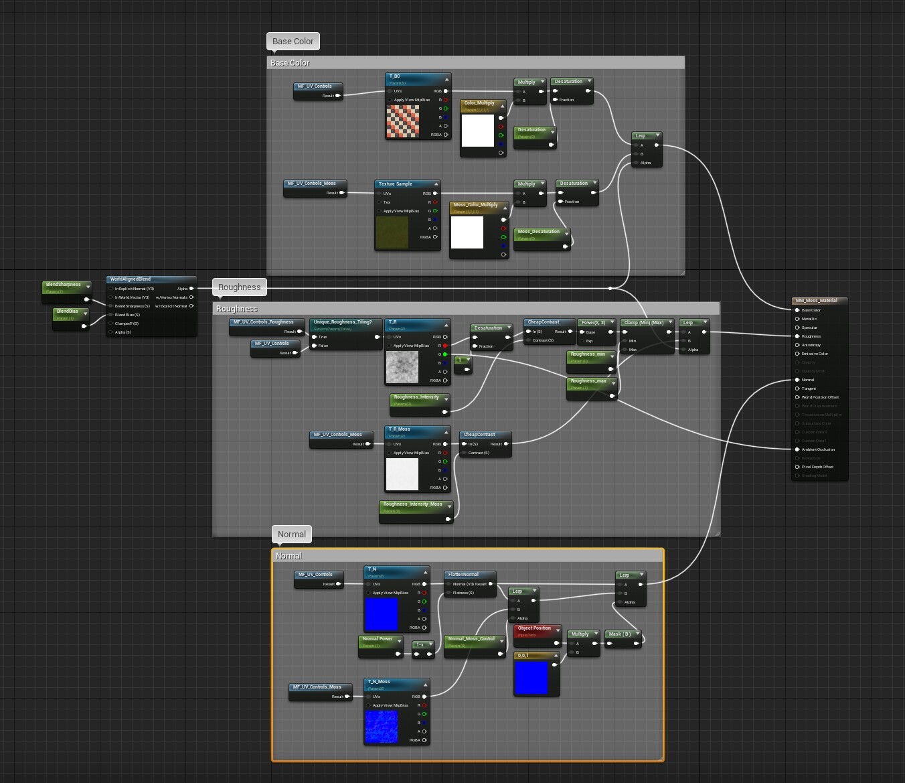This screenshot has width=905, height=783.
Task: Open the chevron on Roughness_max node
Action: (612, 383)
